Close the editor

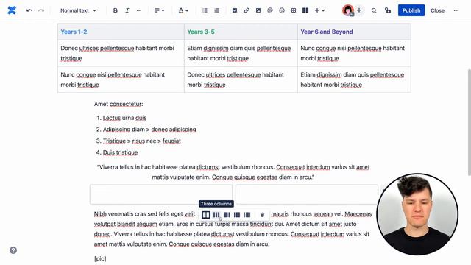[437, 10]
